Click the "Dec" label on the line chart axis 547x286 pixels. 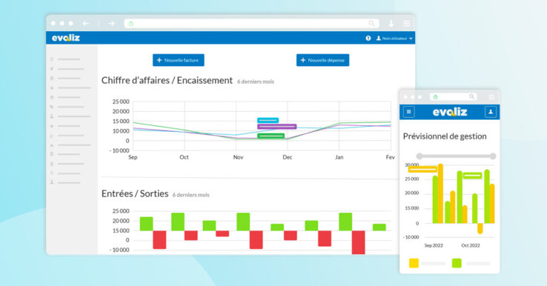pos(288,157)
